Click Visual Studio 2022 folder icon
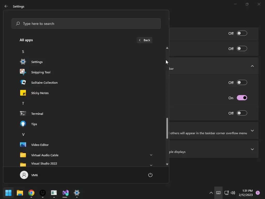The height and width of the screenshot is (199, 265). pyautogui.click(x=23, y=165)
